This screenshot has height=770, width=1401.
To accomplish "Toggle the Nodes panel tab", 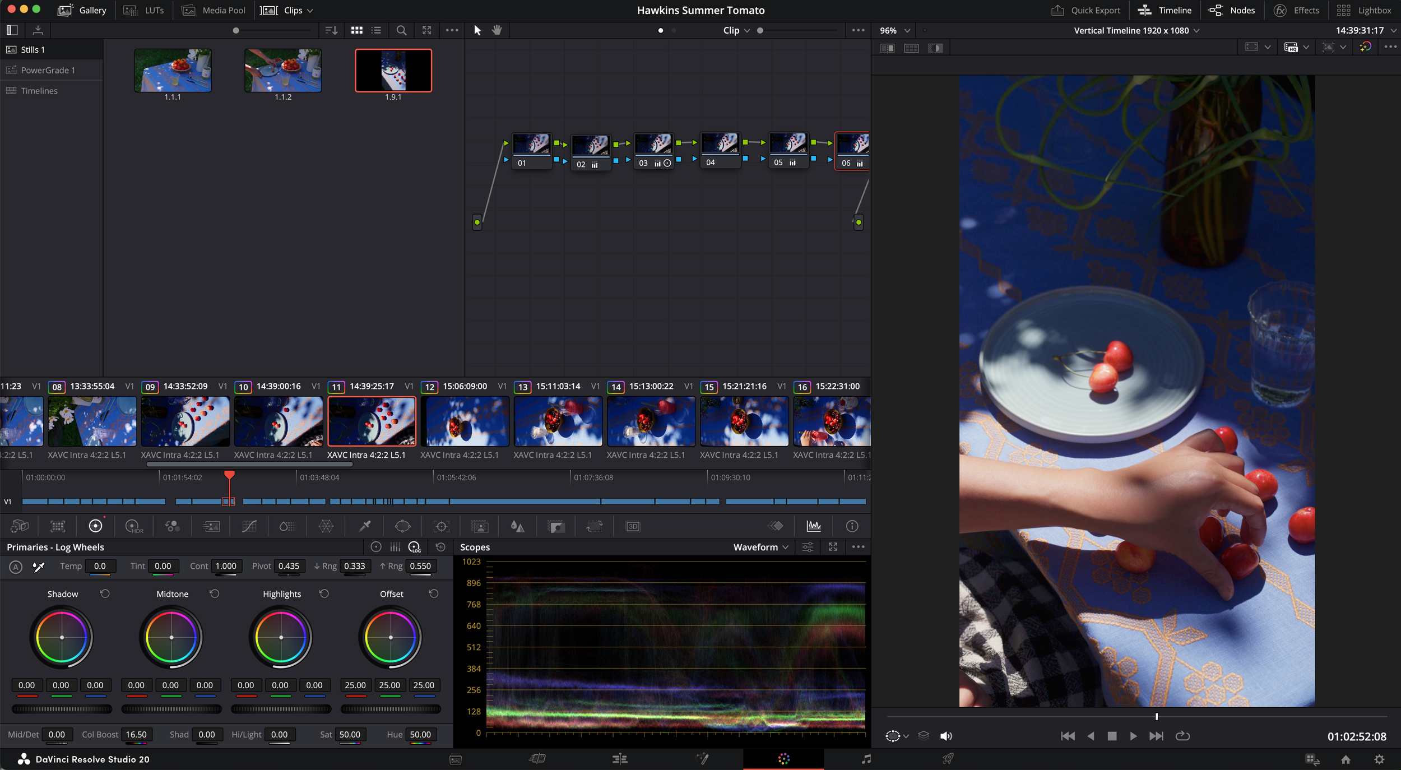I will click(x=1232, y=11).
